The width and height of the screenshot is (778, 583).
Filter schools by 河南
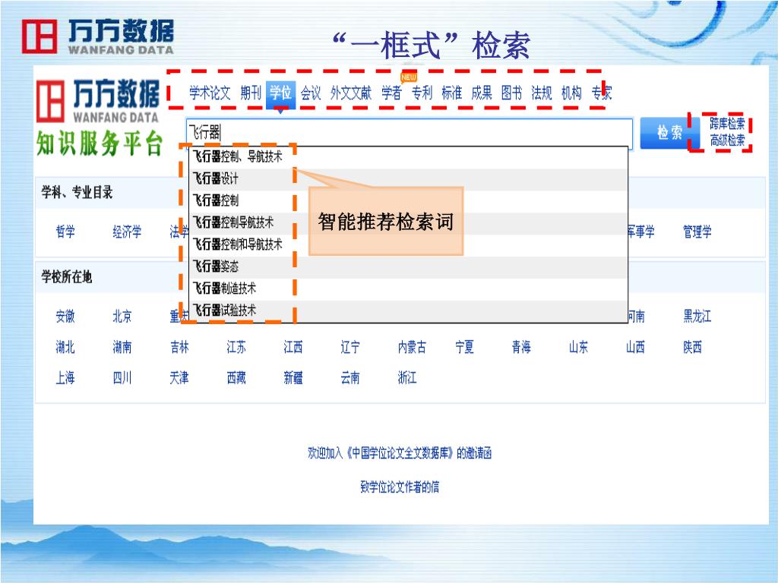(x=636, y=317)
